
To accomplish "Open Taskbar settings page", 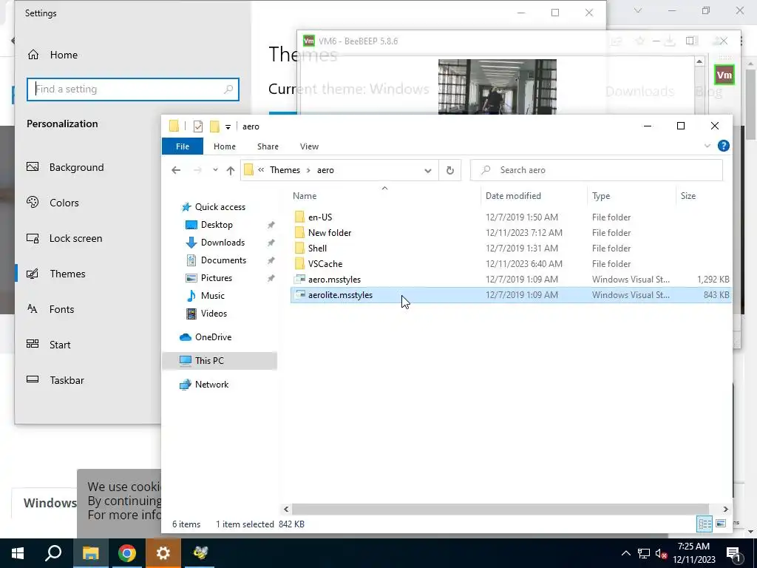I will click(67, 380).
